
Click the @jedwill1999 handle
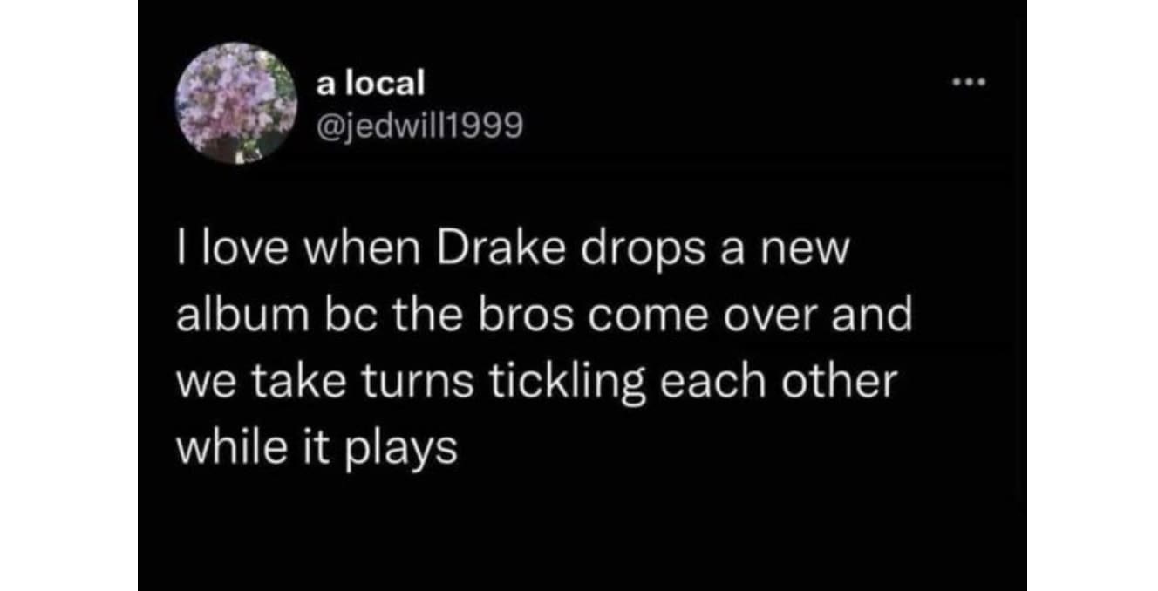point(419,129)
